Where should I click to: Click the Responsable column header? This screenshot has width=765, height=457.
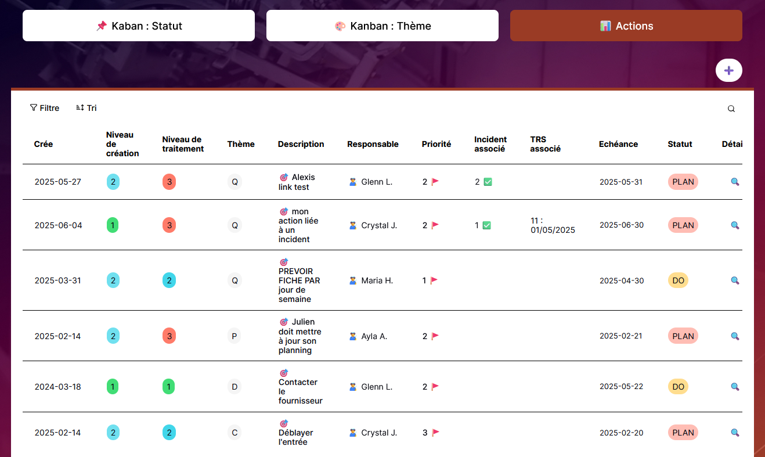click(x=373, y=144)
